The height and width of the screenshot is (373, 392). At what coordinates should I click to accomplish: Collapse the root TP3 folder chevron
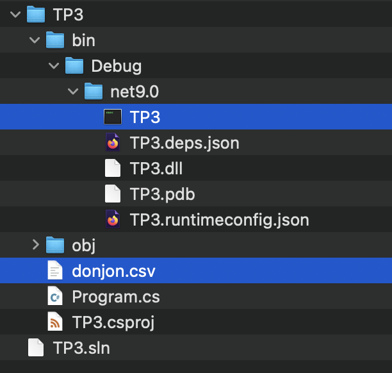point(15,14)
